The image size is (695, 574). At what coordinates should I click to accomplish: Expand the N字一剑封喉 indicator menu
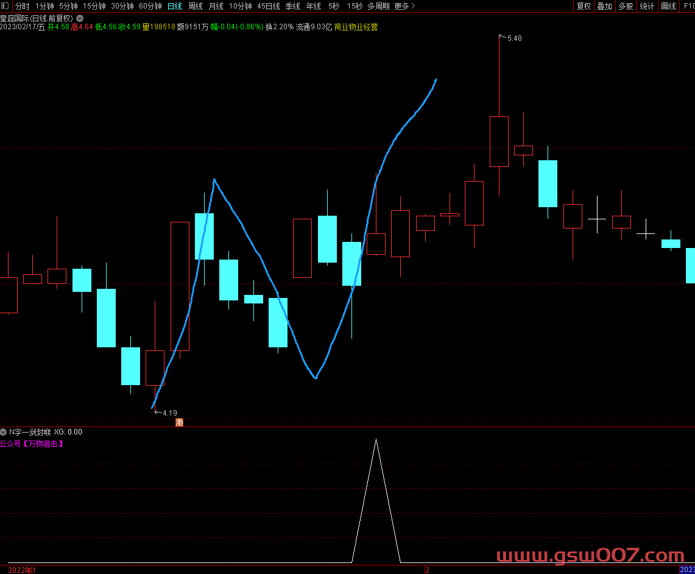(4, 432)
